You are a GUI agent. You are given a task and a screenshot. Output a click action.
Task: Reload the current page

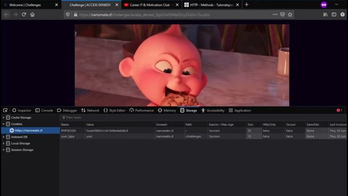click(24, 15)
